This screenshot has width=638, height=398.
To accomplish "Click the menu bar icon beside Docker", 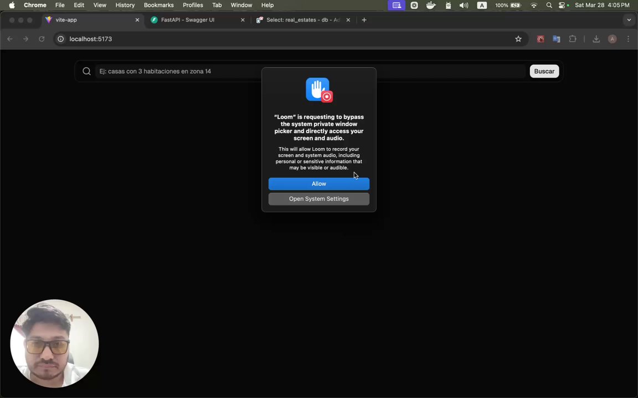I will pyautogui.click(x=448, y=6).
